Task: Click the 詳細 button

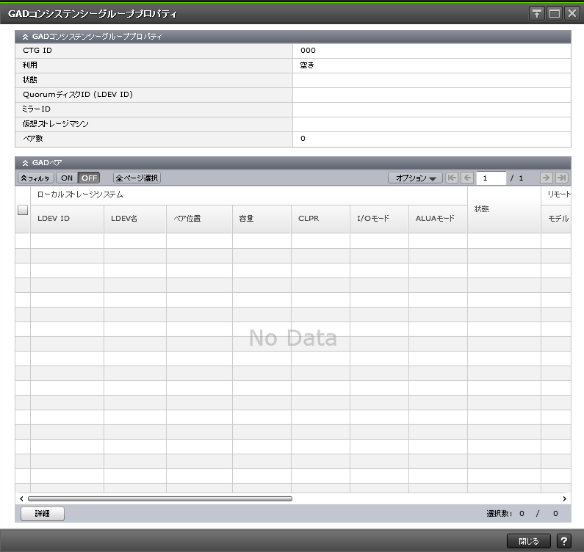Action: (43, 514)
